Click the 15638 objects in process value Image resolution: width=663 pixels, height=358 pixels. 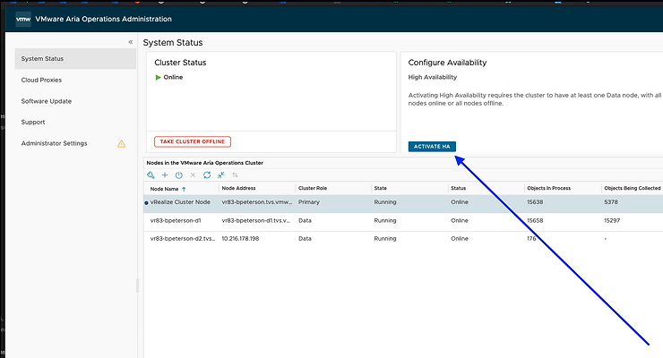(x=535, y=202)
